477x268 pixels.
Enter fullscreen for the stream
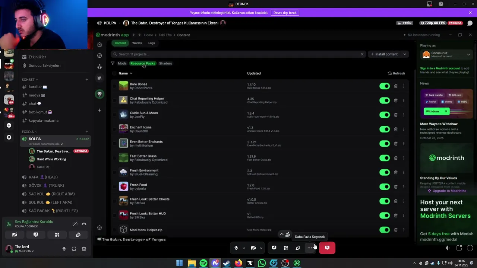point(470,248)
